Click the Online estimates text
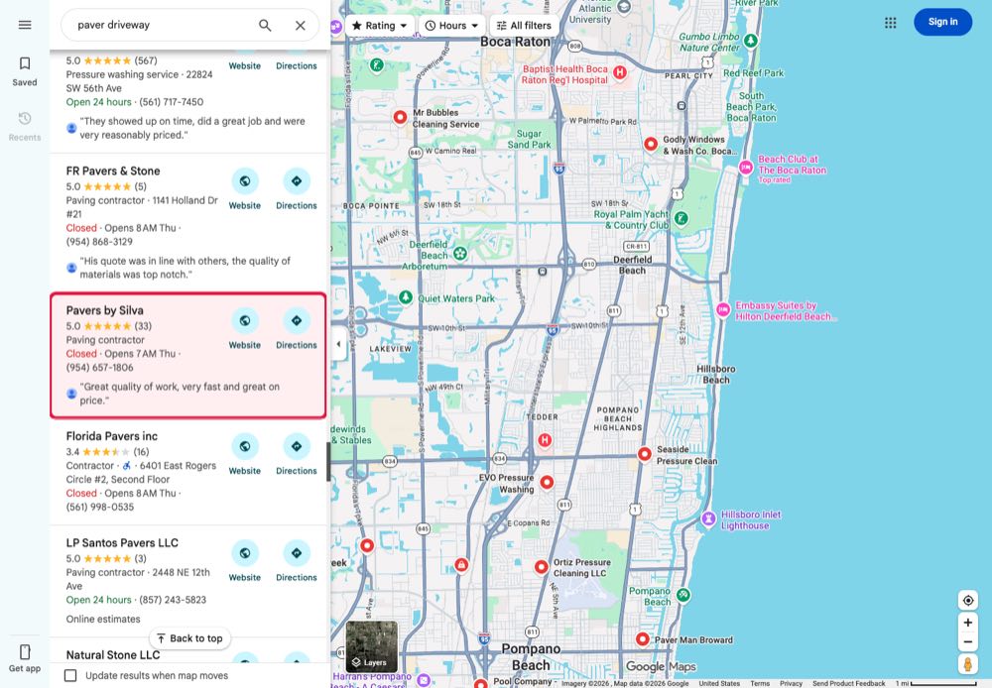992x688 pixels. pyautogui.click(x=103, y=619)
